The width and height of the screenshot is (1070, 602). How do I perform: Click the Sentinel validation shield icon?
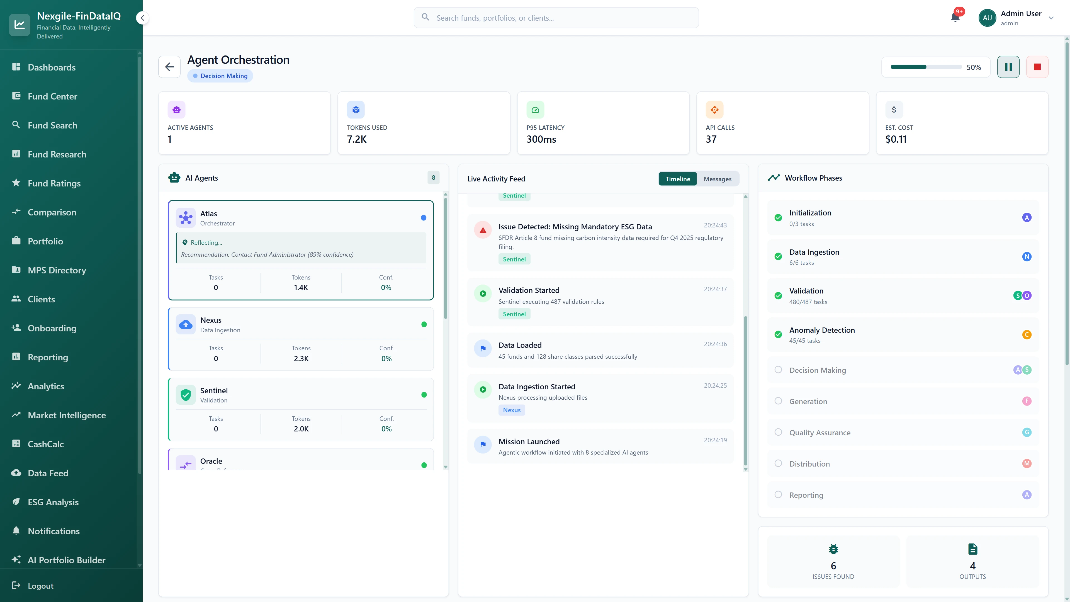click(x=186, y=395)
